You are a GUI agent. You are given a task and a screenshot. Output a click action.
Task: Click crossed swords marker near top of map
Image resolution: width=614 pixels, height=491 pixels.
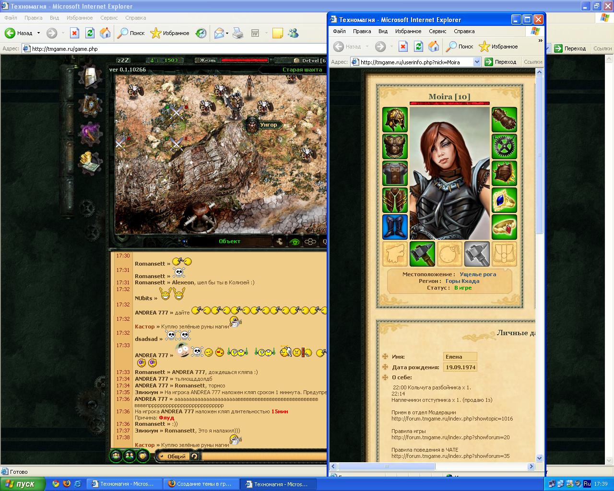176,112
